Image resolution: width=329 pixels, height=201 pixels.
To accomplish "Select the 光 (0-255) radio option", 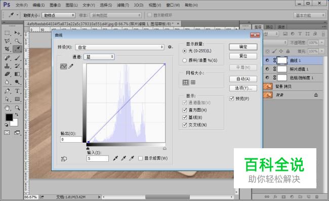I will pyautogui.click(x=184, y=51).
